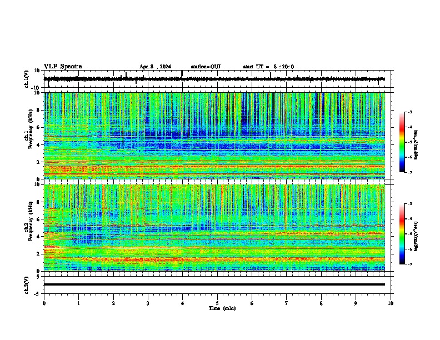Click the "VLF Spectra" plot title

[x=63, y=67]
